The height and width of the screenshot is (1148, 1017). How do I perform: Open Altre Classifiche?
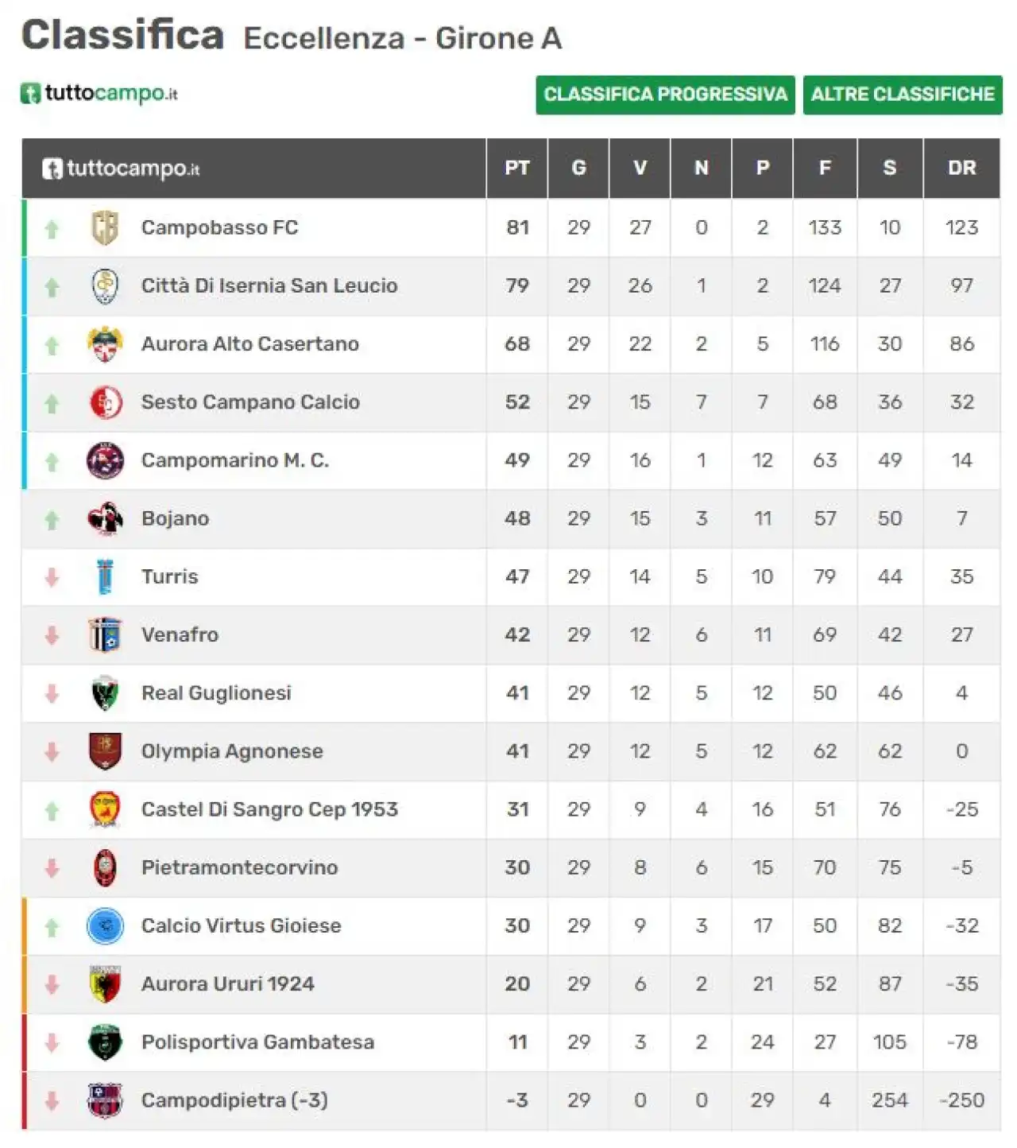pos(903,95)
